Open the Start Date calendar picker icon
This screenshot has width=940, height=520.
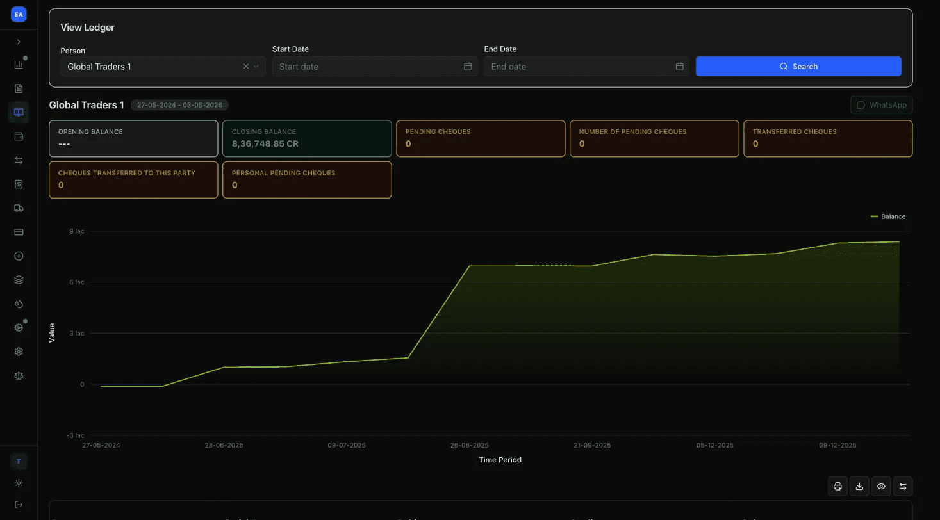point(468,67)
